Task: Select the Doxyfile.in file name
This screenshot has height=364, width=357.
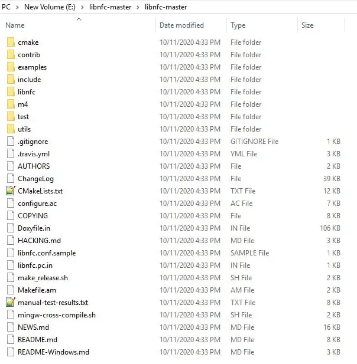Action: pyautogui.click(x=34, y=228)
